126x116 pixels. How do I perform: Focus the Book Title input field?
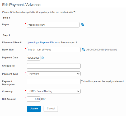(x=54, y=50)
